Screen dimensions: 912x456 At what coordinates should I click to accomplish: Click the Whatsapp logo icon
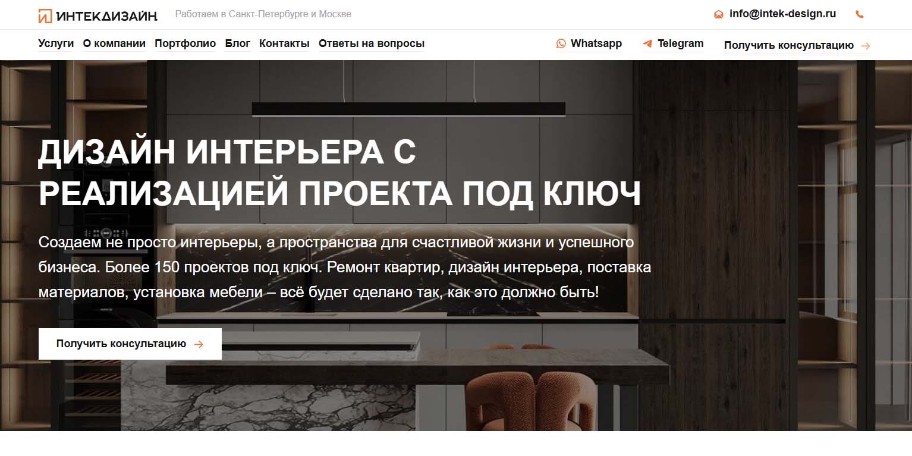pos(561,43)
